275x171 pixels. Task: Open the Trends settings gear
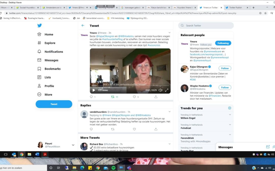[230, 108]
